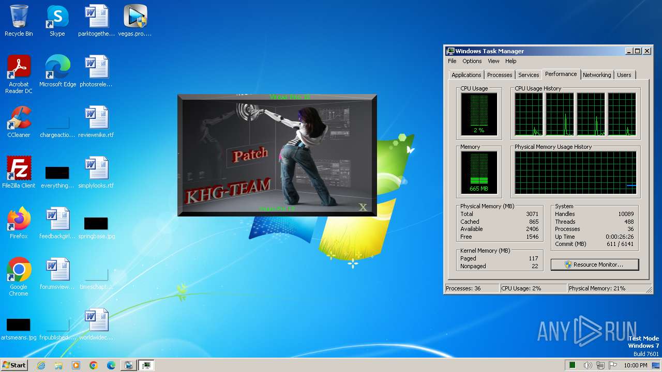Select the worldwidec... Word document
662x372 pixels.
tap(96, 324)
